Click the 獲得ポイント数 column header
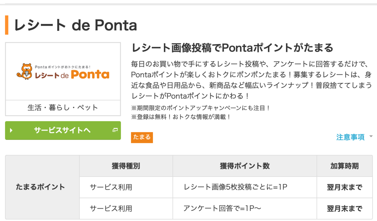Screen dimensions: 377x221 click(245, 166)
